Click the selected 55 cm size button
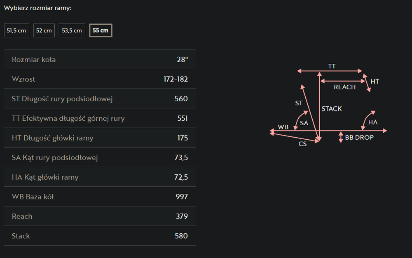The height and width of the screenshot is (258, 412). tap(101, 30)
